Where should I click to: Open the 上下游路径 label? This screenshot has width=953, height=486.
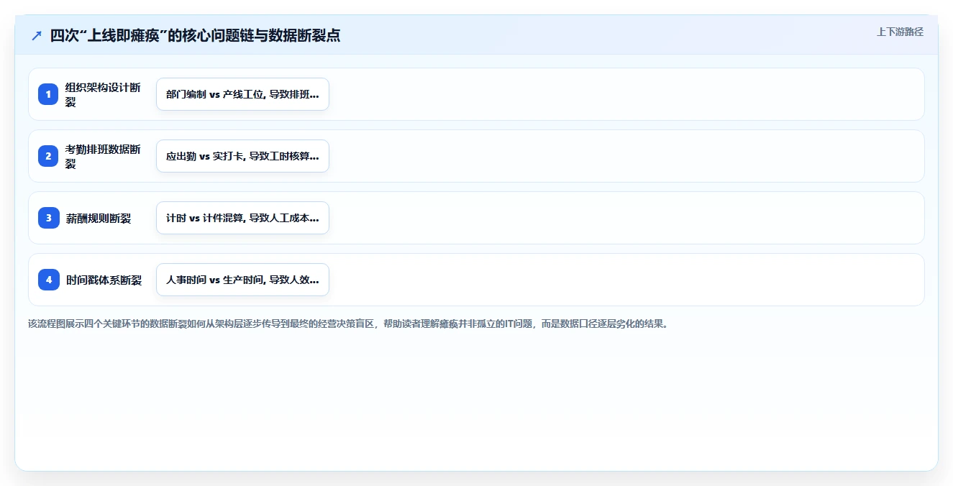[900, 32]
